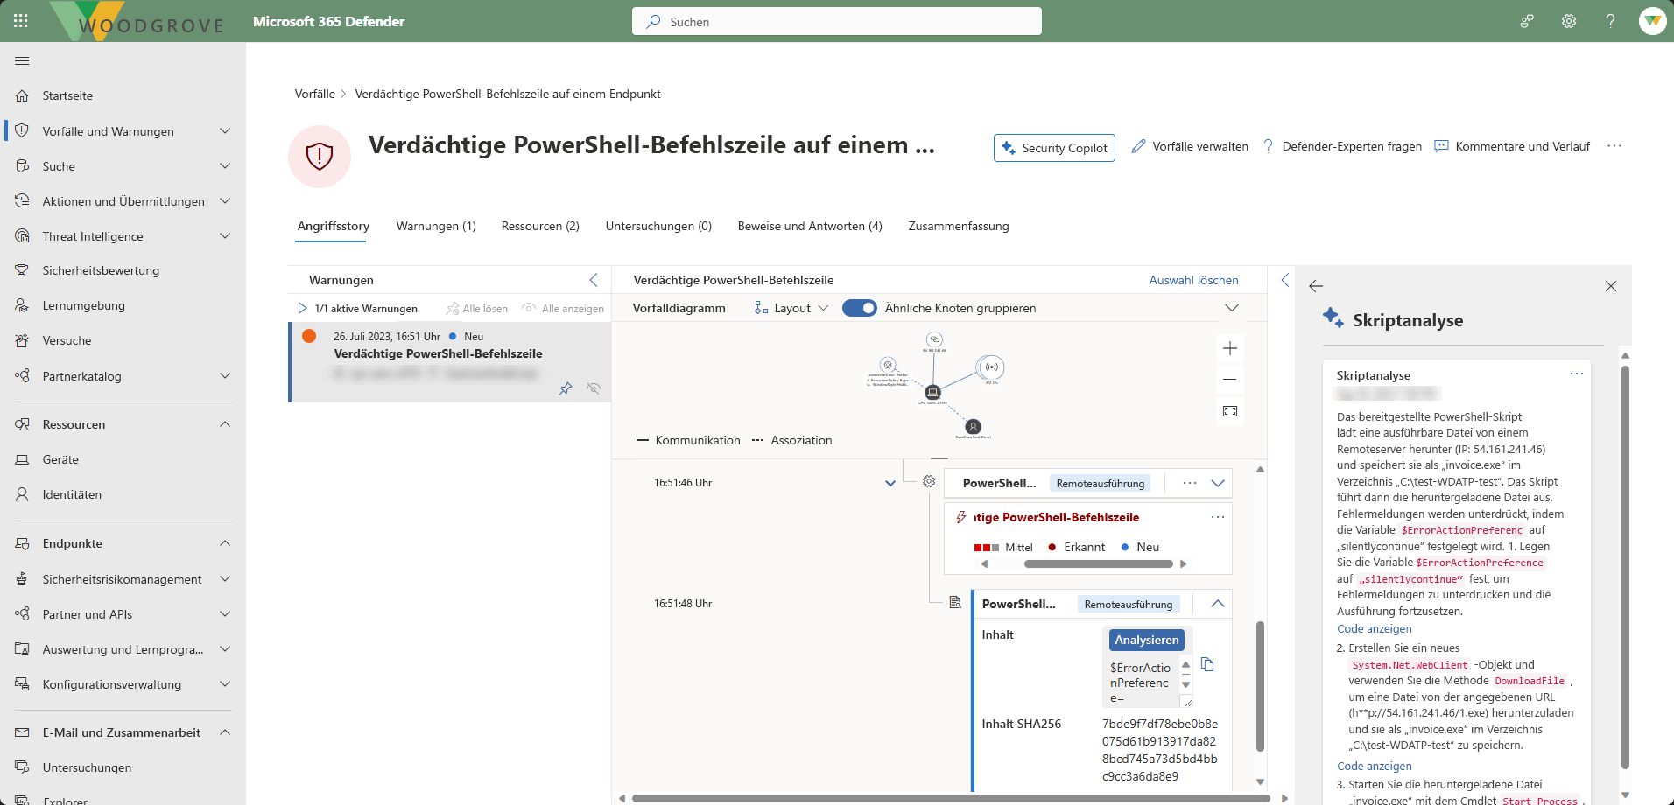The image size is (1674, 805).
Task: Fit incident graph to screen
Action: [x=1230, y=411]
